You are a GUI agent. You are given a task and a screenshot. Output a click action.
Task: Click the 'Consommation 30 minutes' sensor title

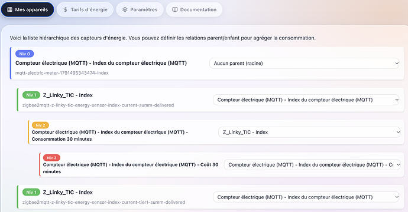(110, 135)
